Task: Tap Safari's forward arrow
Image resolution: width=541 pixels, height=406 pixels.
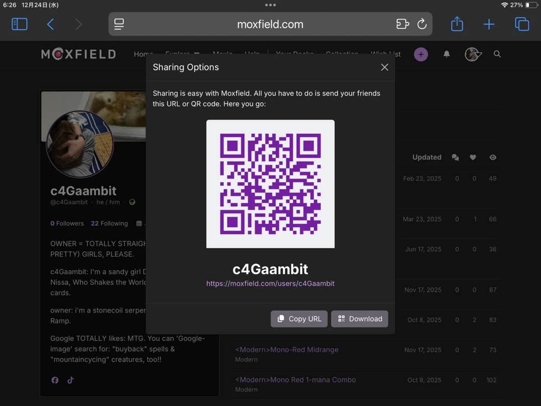Action: pyautogui.click(x=78, y=24)
